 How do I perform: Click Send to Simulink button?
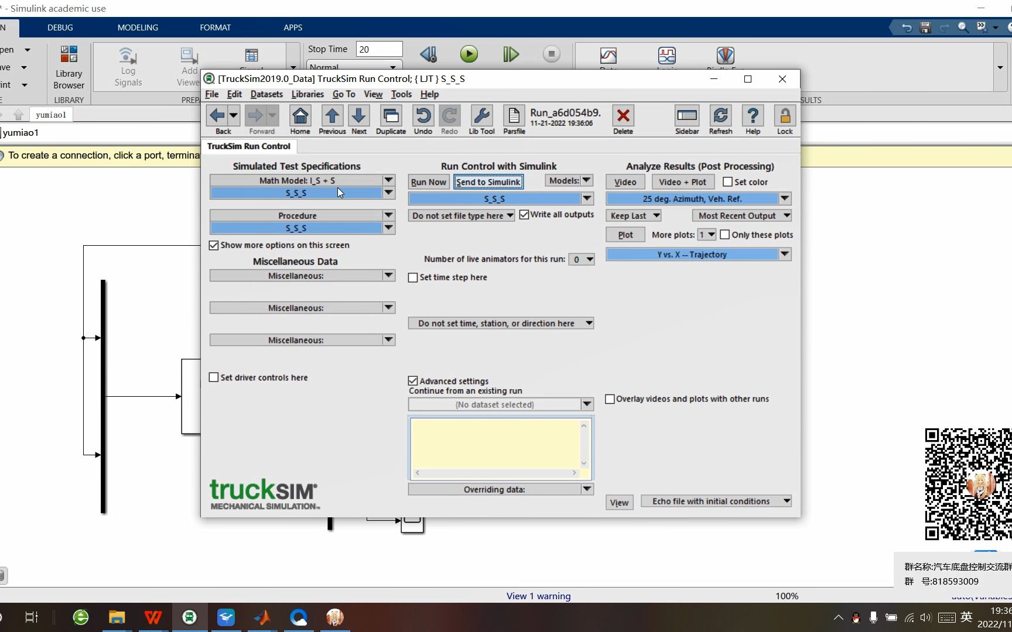[488, 182]
